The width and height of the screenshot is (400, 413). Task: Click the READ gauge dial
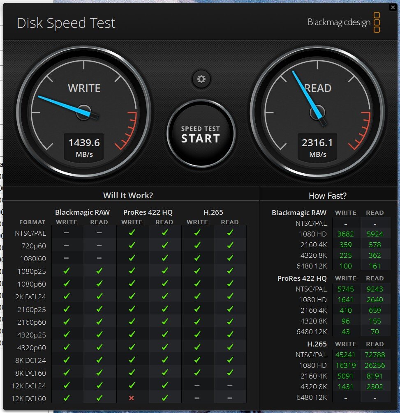point(317,112)
